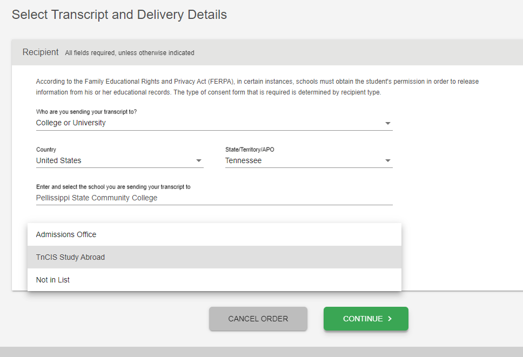Click the chevron arrow icon on Continue
Image resolution: width=523 pixels, height=357 pixels.
pyautogui.click(x=390, y=319)
